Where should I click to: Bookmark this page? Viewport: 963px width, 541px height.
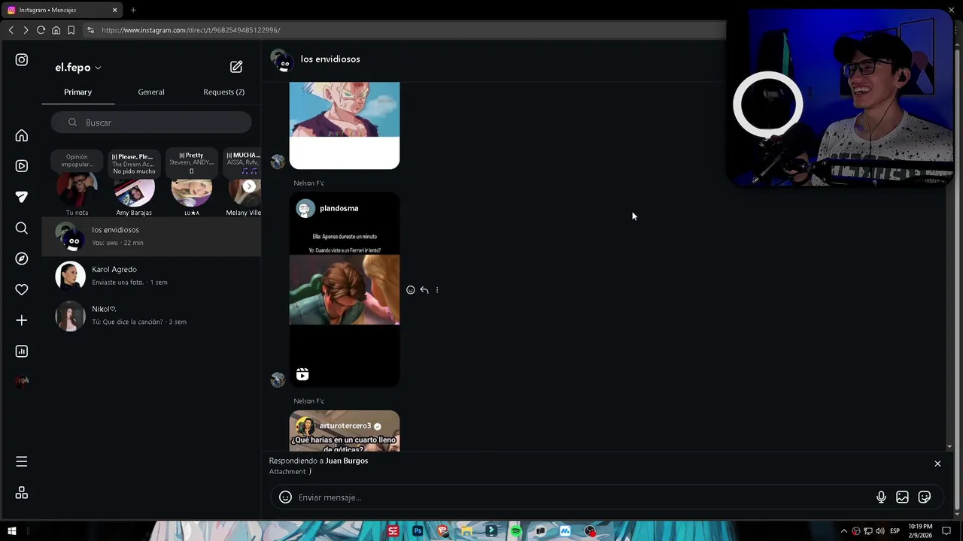click(x=71, y=30)
